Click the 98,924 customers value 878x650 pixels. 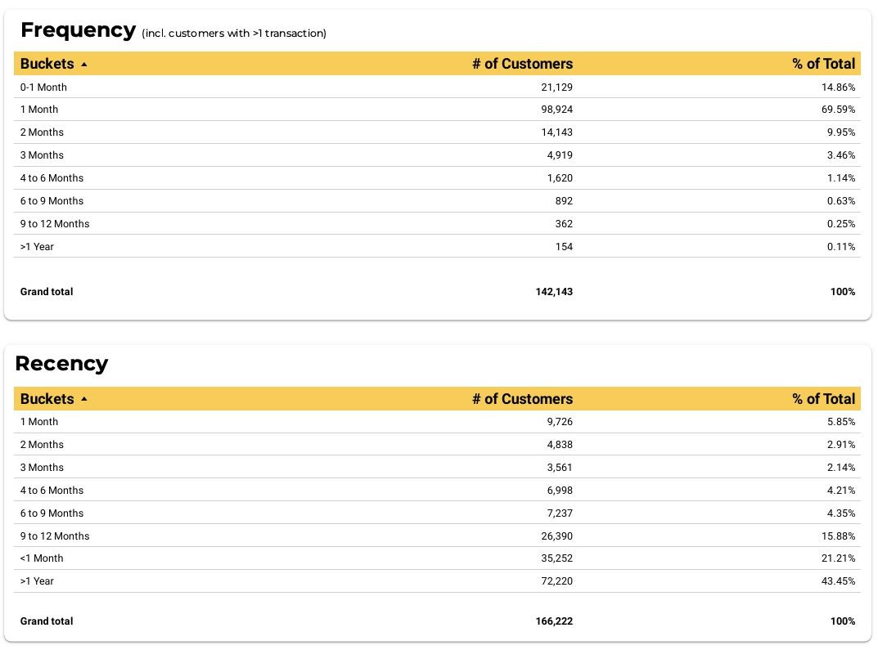pos(556,110)
